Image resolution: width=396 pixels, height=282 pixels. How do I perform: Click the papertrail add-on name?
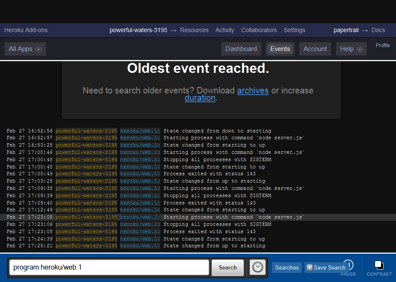pos(346,30)
